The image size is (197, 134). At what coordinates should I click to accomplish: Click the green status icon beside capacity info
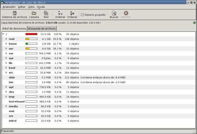click(x=194, y=23)
